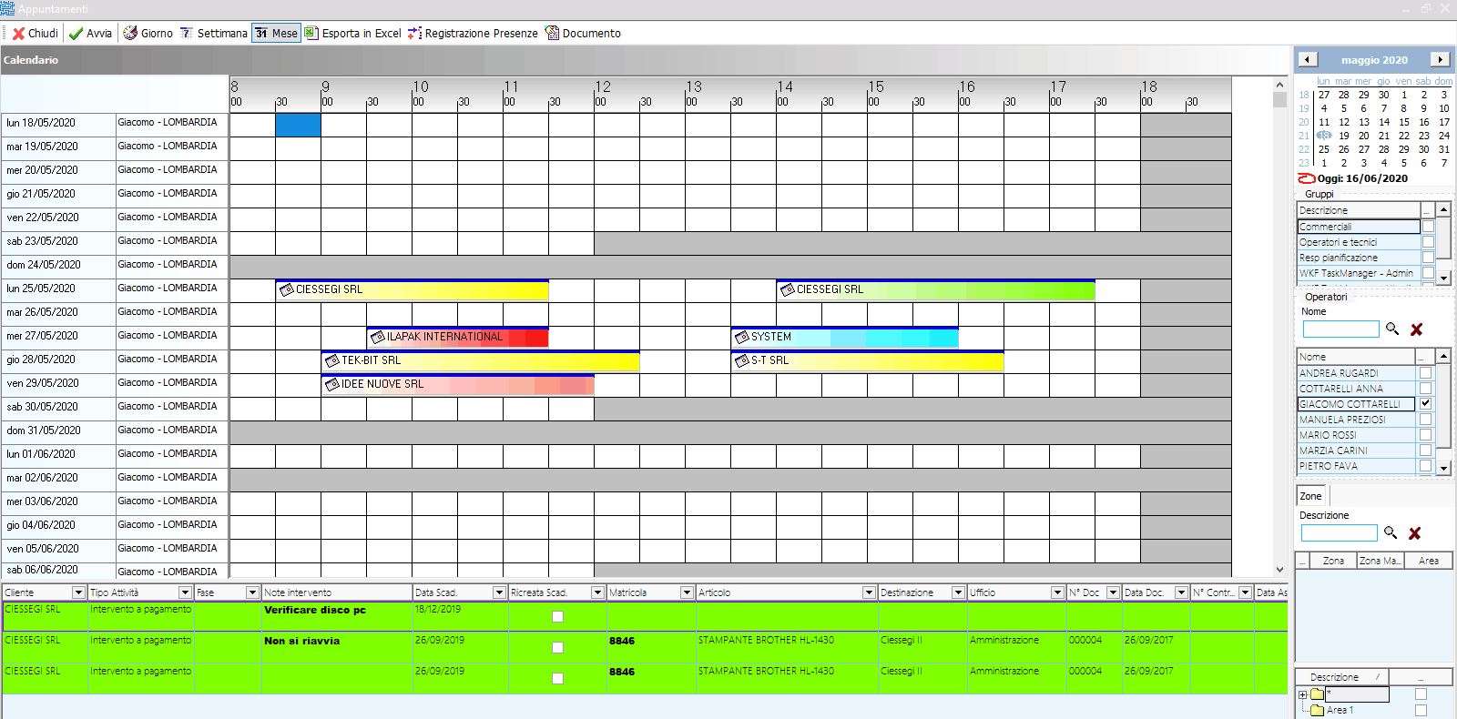
Task: Click the yellow folder icon for Area 1
Action: coord(1317,710)
